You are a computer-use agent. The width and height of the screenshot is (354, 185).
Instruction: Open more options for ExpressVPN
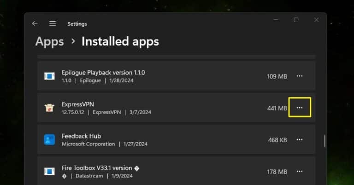pos(300,108)
